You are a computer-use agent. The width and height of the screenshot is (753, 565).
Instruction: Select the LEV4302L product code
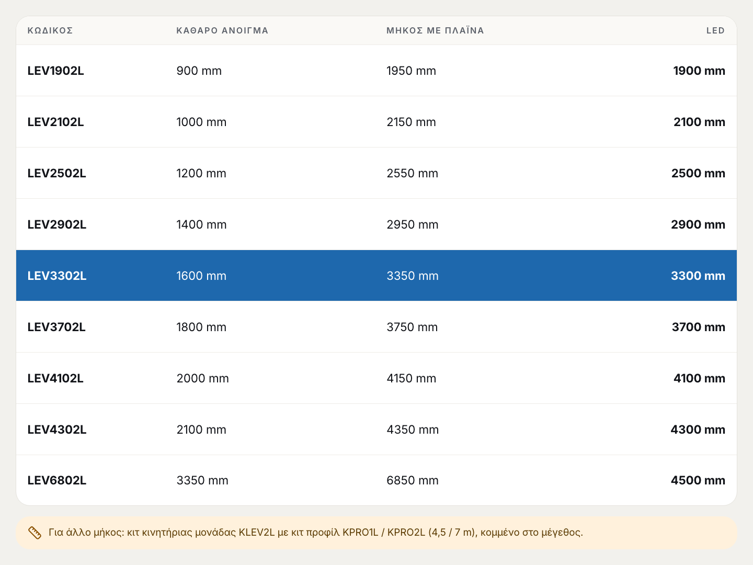57,430
